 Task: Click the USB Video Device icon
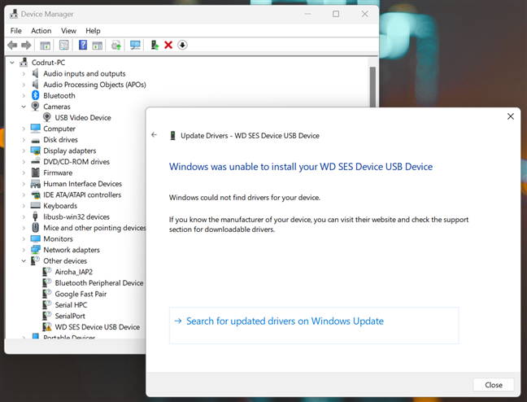point(47,117)
